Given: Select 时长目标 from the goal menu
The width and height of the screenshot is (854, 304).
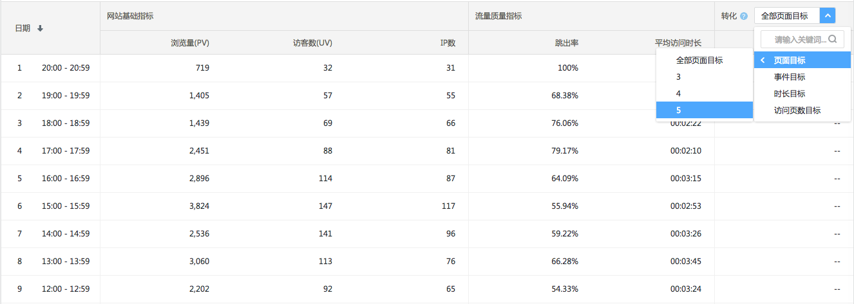Looking at the screenshot, I should click(790, 94).
